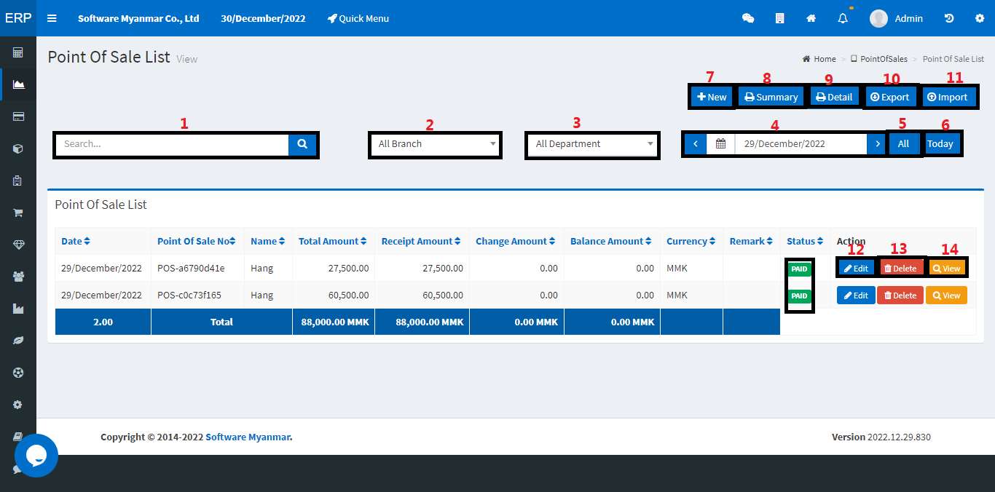This screenshot has height=492, width=995.
Task: Sort by Remark column
Action: click(x=751, y=241)
